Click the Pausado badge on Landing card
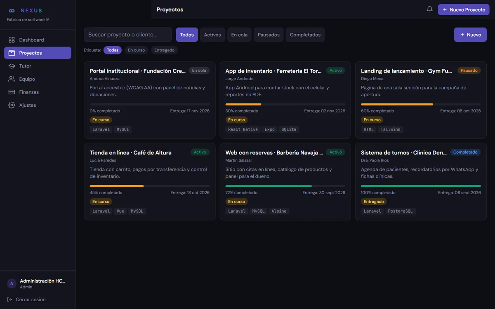The image size is (495, 309). [x=469, y=70]
